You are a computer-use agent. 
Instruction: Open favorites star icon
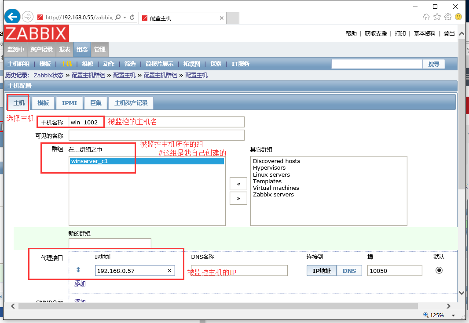[437, 17]
